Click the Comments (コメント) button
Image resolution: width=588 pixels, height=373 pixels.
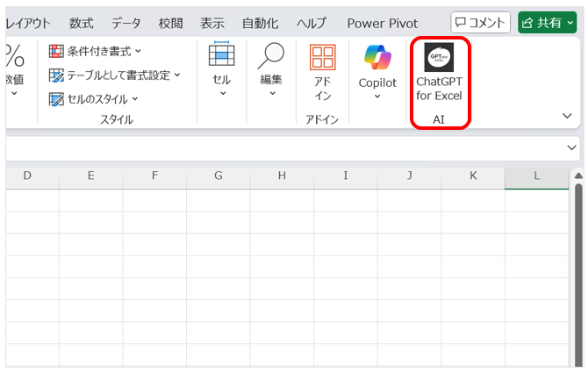(480, 23)
